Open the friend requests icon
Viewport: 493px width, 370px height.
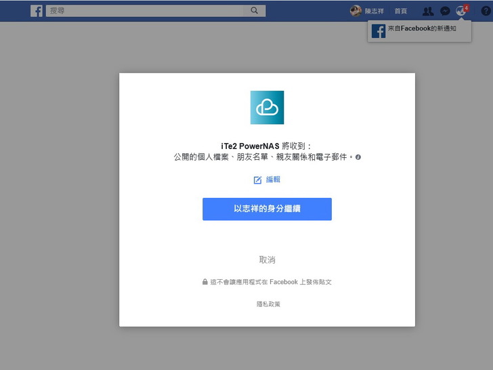[428, 12]
